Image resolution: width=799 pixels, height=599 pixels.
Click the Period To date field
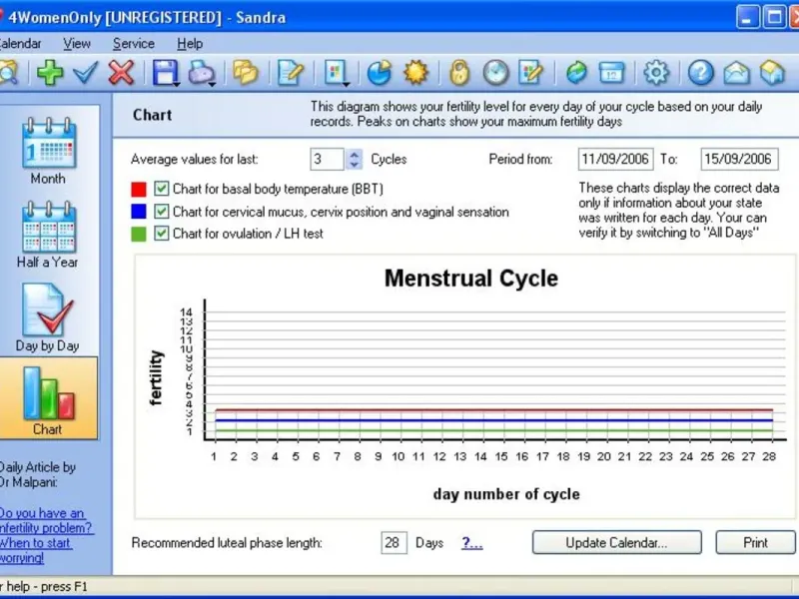point(739,159)
